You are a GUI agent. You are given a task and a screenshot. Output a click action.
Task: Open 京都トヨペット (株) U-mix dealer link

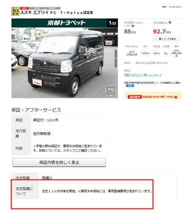pyautogui.click(x=143, y=75)
